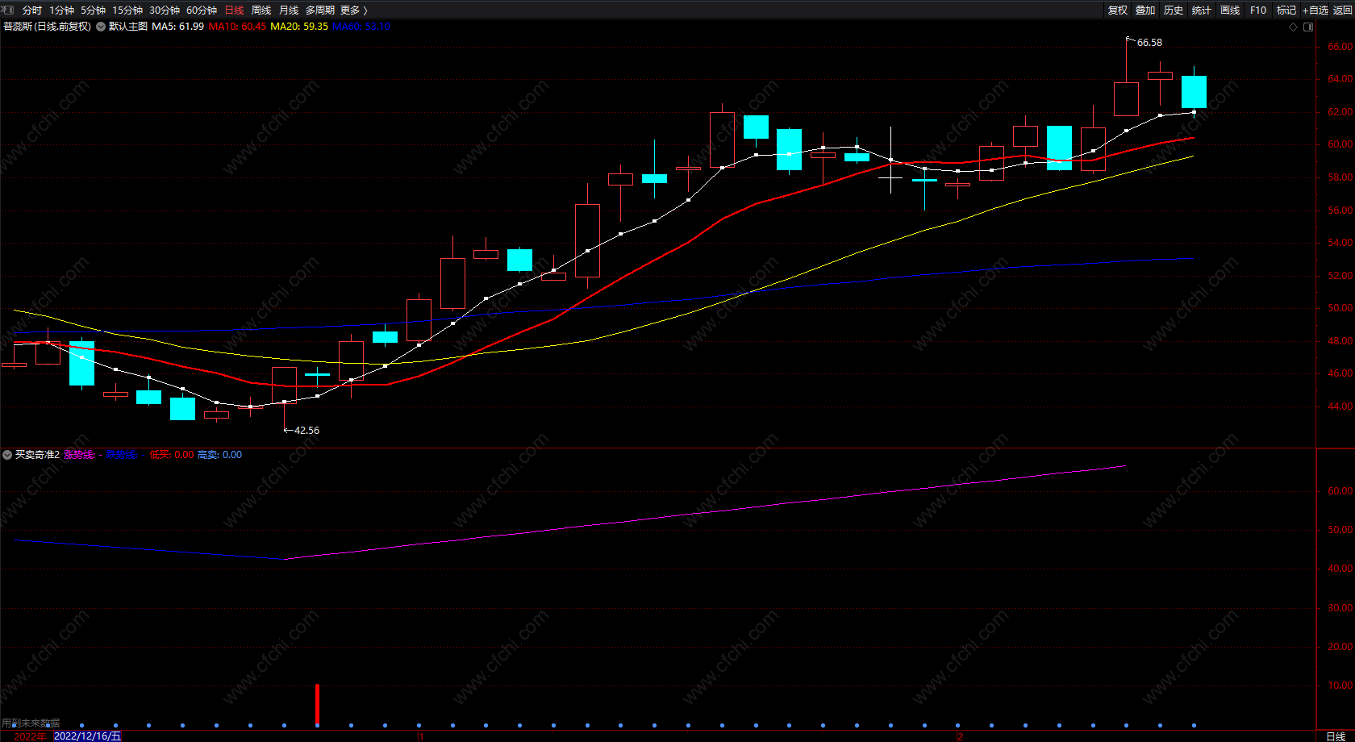This screenshot has width=1355, height=742.
Task: Click the MA5: 61.99 indicator label
Action: (178, 27)
